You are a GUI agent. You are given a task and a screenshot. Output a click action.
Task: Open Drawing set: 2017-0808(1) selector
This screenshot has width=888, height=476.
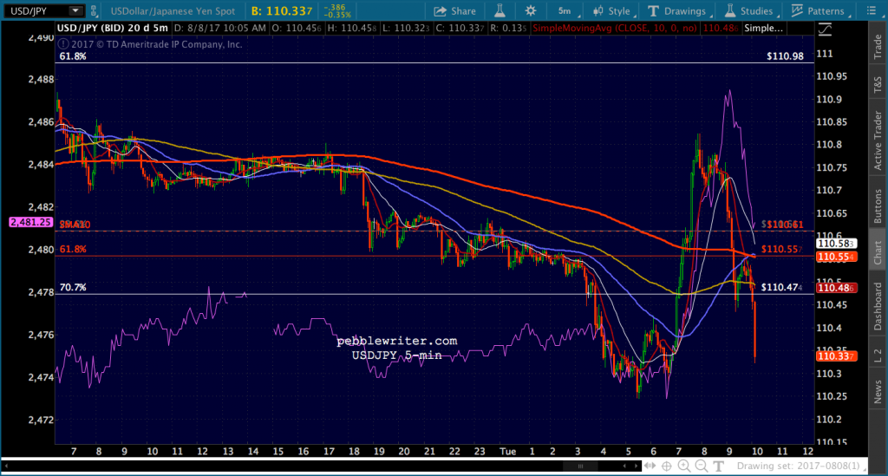click(x=800, y=466)
